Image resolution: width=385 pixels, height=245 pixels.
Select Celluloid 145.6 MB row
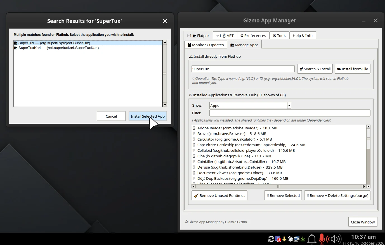point(279,150)
